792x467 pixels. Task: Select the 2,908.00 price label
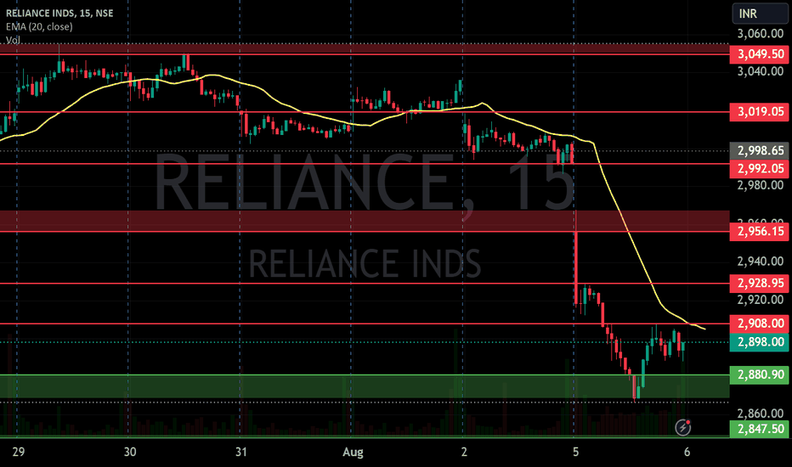[x=760, y=324]
